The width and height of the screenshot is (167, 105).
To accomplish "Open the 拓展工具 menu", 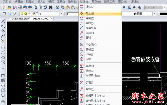I will click(x=109, y=2).
